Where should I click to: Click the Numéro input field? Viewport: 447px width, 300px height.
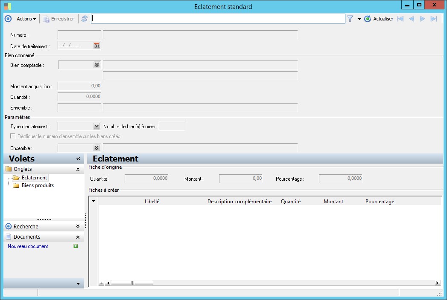click(79, 35)
